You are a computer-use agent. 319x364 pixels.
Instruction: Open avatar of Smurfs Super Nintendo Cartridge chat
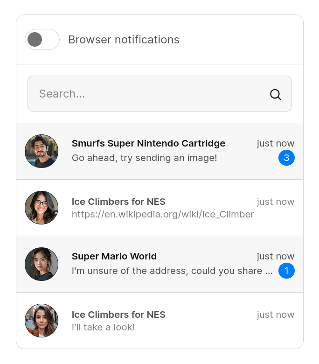42,151
